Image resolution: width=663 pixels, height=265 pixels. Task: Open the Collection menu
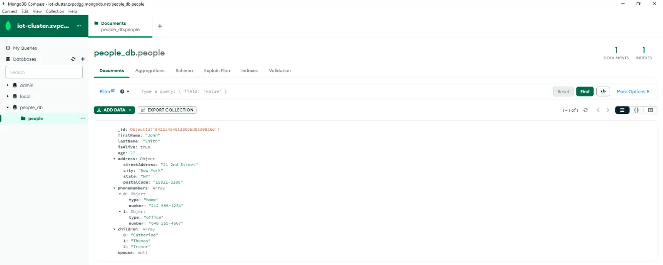point(55,11)
